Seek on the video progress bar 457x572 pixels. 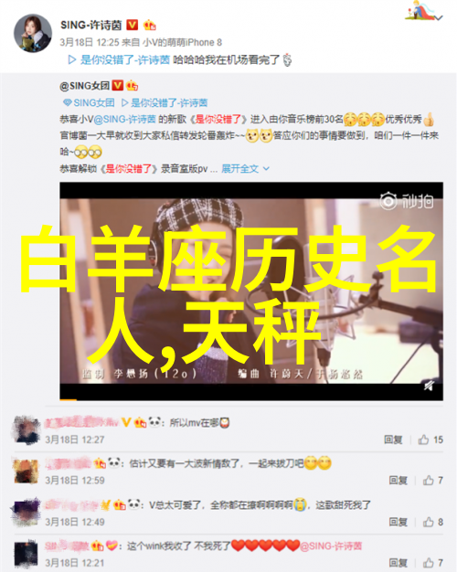pyautogui.click(x=251, y=400)
